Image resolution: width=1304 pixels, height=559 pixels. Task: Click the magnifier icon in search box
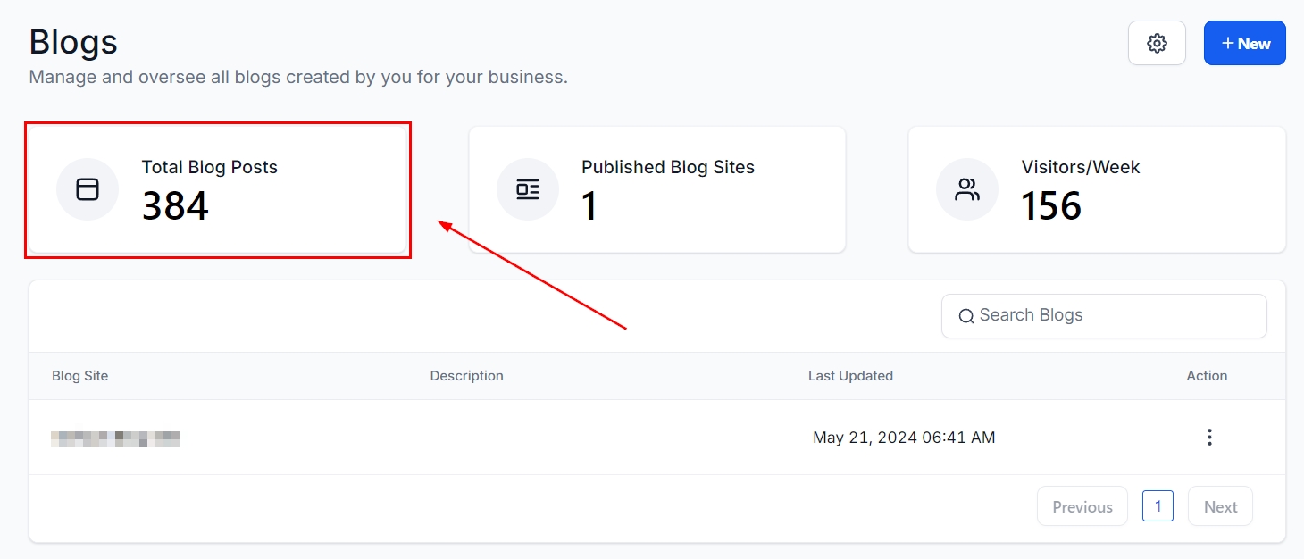pos(965,316)
